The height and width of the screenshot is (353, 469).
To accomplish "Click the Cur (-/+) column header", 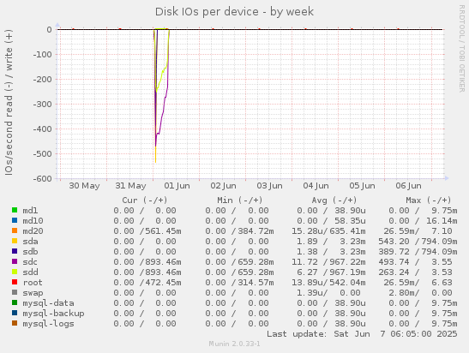I will pos(145,200).
